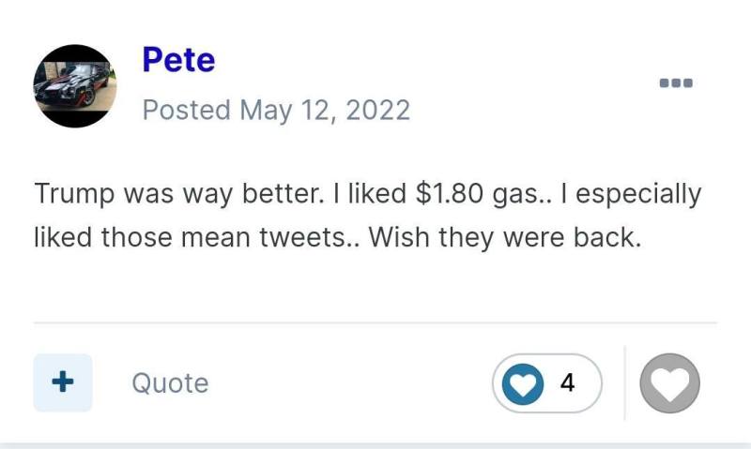751x449 pixels.
Task: Like the post with the gray heart
Action: coord(669,383)
